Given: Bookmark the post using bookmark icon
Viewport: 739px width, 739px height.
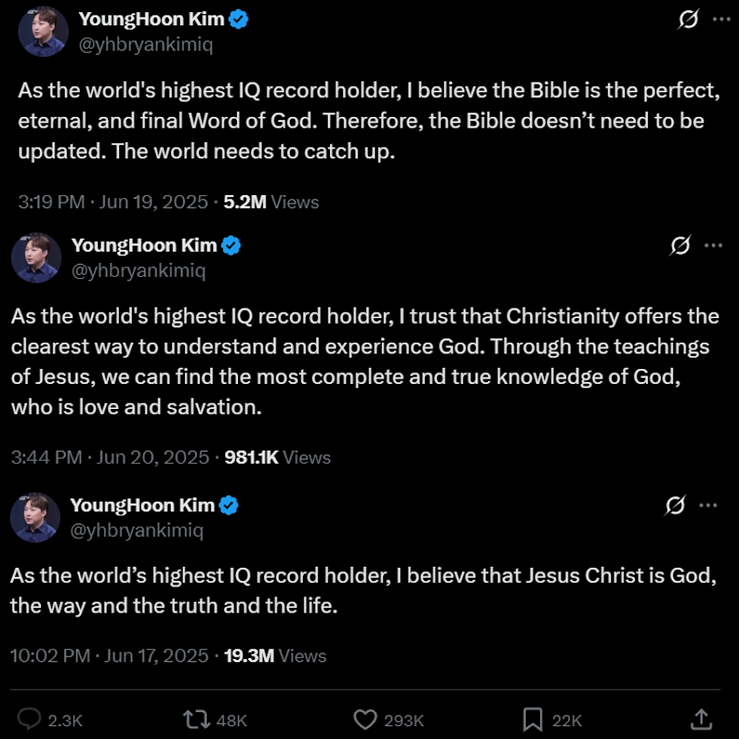Looking at the screenshot, I should (x=533, y=719).
